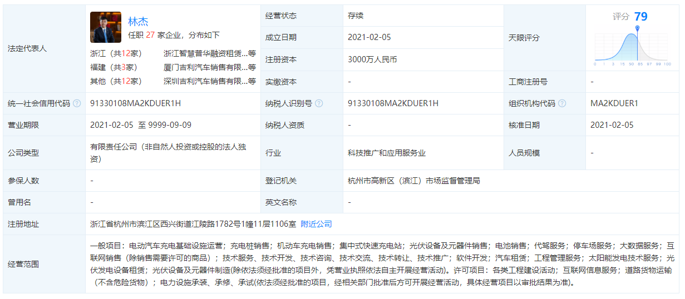Open the 林杰 name link
Viewport: 685px width, 299px height.
point(138,22)
